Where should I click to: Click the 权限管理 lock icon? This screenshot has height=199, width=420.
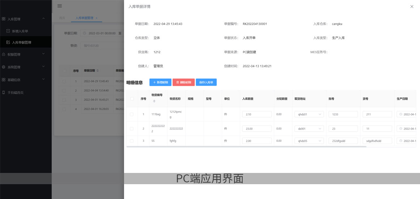tap(3, 54)
